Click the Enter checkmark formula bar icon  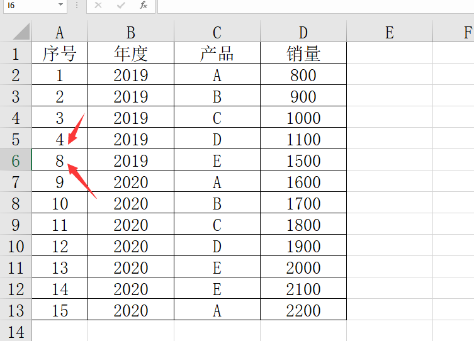tap(121, 5)
